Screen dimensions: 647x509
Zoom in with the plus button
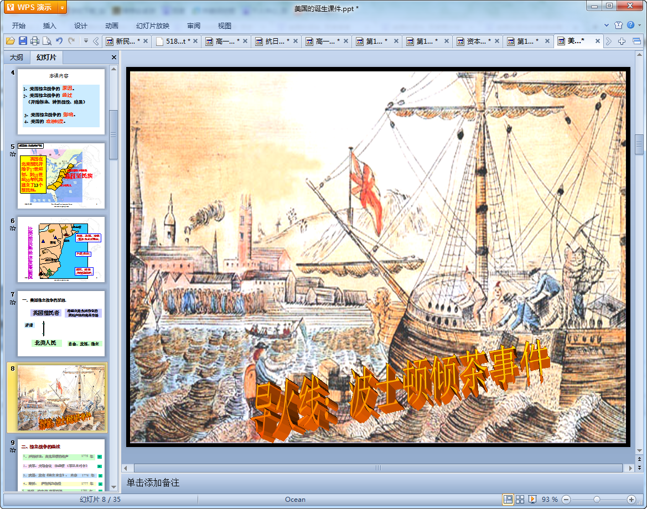pos(632,500)
